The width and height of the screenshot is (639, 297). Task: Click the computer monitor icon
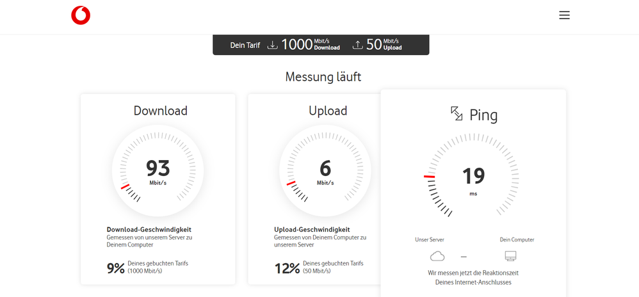click(x=510, y=256)
